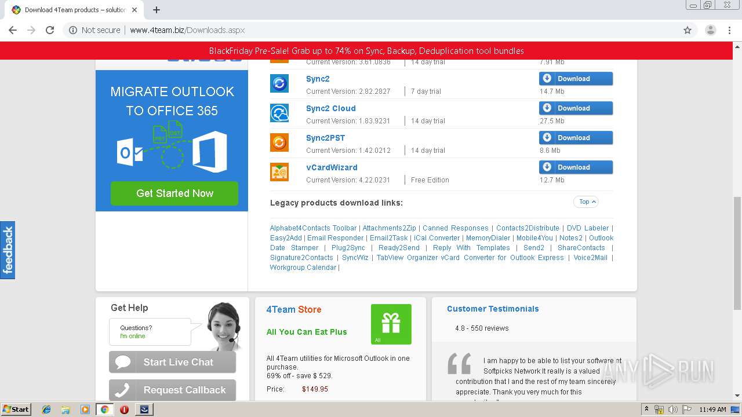
Task: Click the browser address bar
Action: (371, 30)
